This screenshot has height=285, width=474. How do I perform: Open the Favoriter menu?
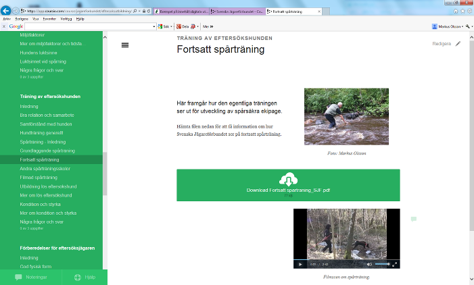tap(49, 19)
